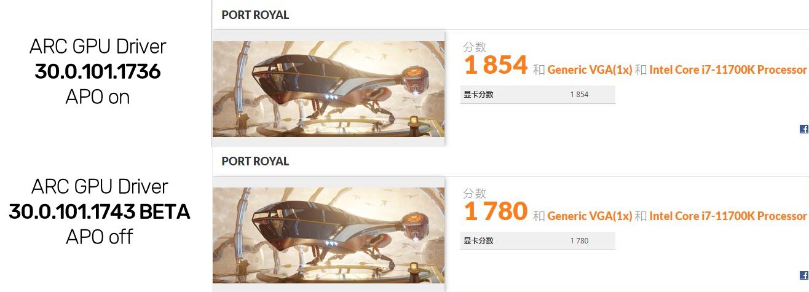The height and width of the screenshot is (292, 809).
Task: Click the 分数 label above score 1 780
Action: pos(475,193)
